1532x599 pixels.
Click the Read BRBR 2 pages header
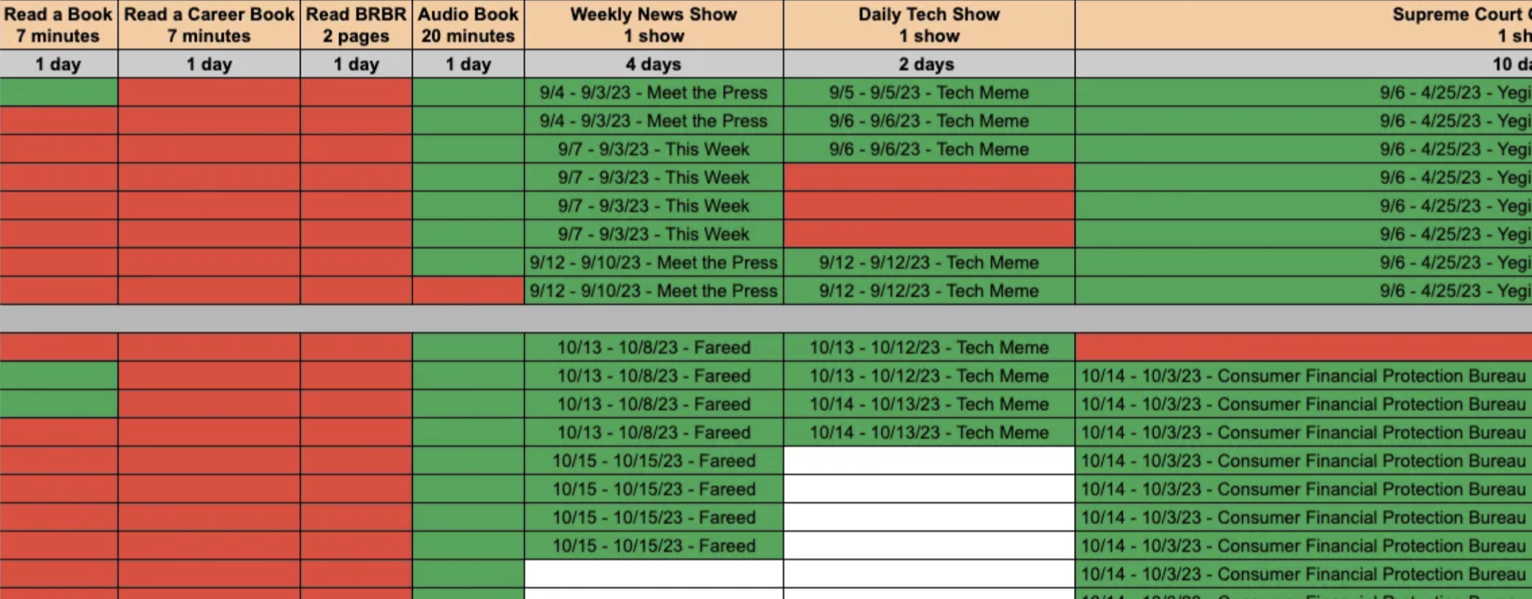356,25
